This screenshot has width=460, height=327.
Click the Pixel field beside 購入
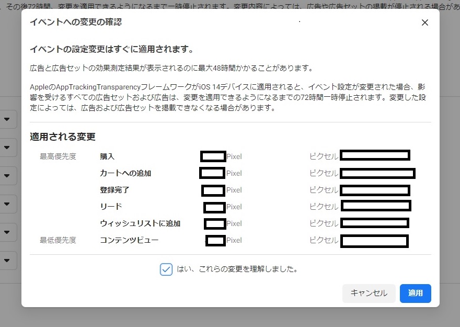click(213, 155)
